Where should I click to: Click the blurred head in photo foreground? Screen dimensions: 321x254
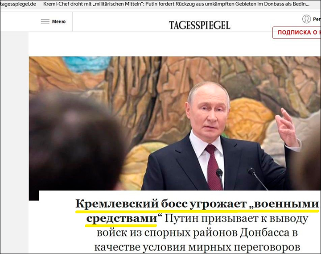(77, 142)
